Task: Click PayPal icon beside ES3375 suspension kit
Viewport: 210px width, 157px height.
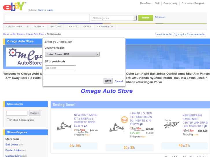Action: point(86,126)
